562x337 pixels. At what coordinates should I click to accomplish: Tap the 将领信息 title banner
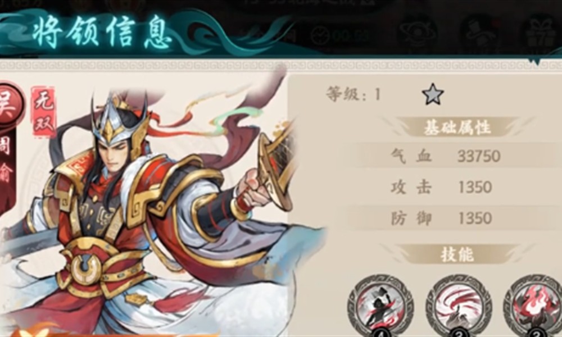pyautogui.click(x=103, y=32)
